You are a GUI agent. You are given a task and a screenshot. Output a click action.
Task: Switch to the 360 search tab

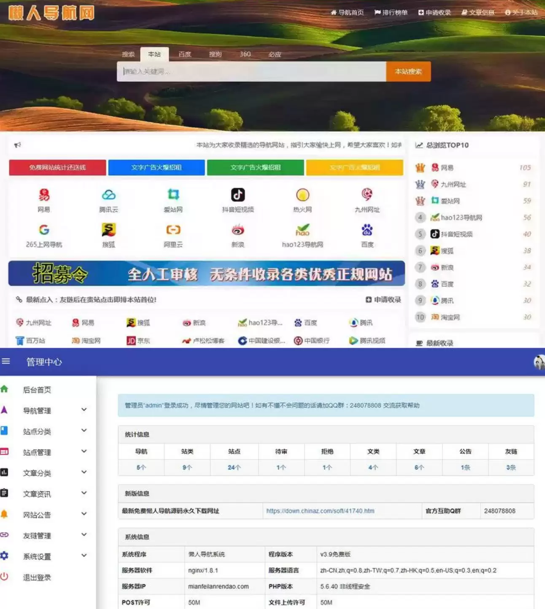pyautogui.click(x=245, y=54)
